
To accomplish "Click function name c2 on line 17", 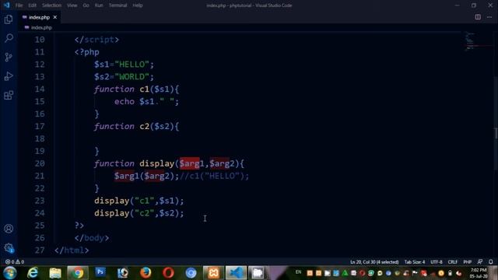I will [x=144, y=126].
